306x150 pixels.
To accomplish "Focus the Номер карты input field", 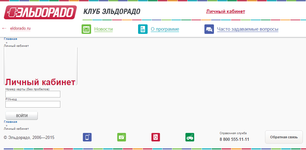I will point(33,94).
